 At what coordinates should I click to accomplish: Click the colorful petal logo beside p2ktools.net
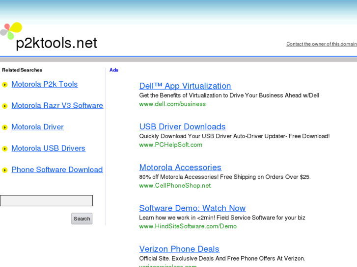point(11,31)
